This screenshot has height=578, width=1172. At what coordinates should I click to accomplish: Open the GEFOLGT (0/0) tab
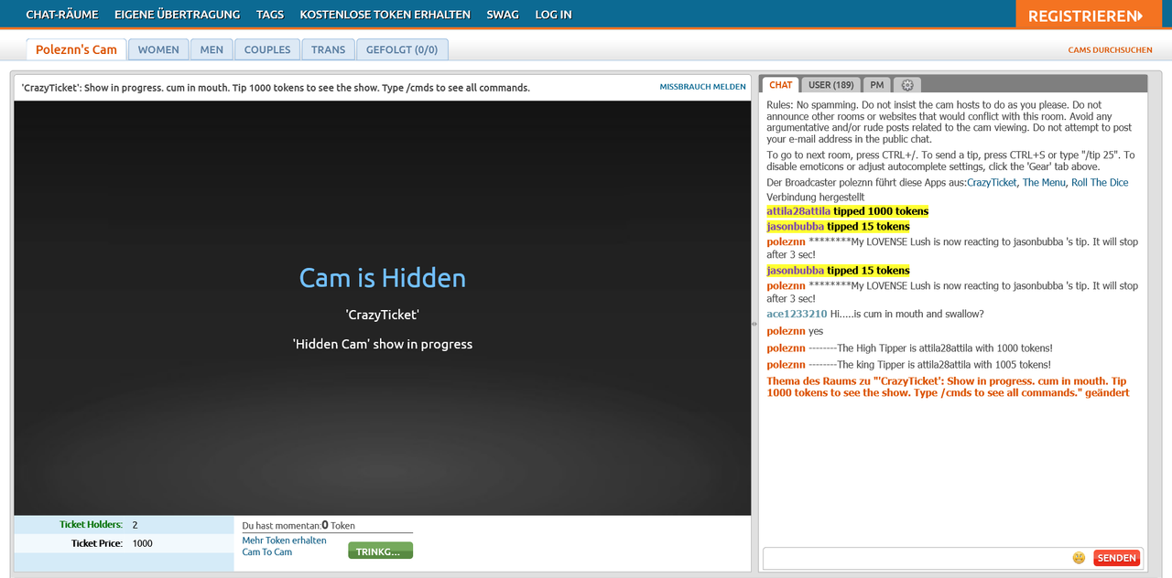(402, 49)
